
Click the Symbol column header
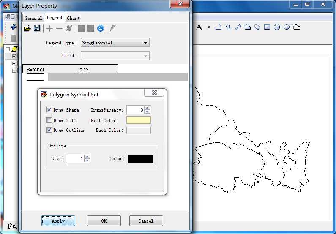[x=35, y=69]
